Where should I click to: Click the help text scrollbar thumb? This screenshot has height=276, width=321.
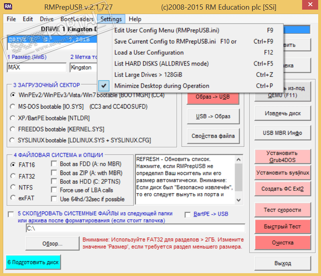click(239, 177)
